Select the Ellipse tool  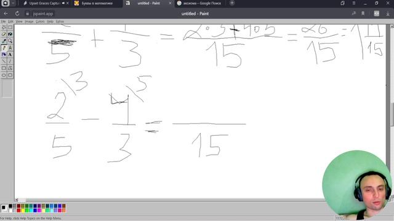[x=4, y=75]
